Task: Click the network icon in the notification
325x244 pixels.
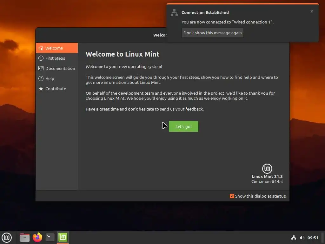Action: (x=174, y=13)
